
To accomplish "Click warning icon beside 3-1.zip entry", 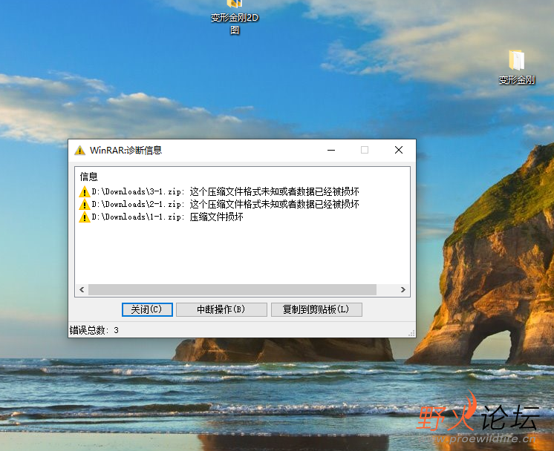I will point(85,191).
